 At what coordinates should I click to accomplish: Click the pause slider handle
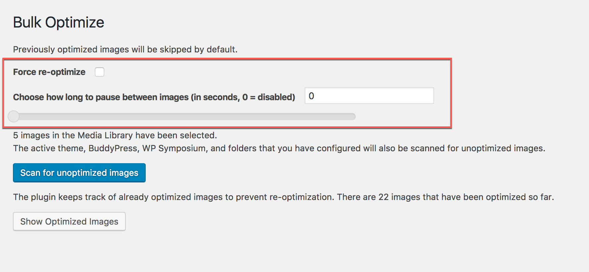pos(14,116)
